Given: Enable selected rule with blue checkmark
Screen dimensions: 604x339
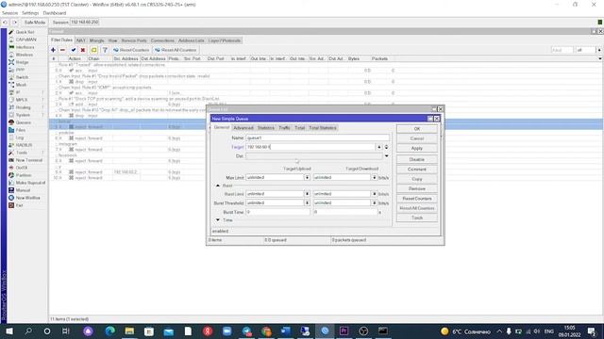Looking at the screenshot, I should click(x=74, y=50).
